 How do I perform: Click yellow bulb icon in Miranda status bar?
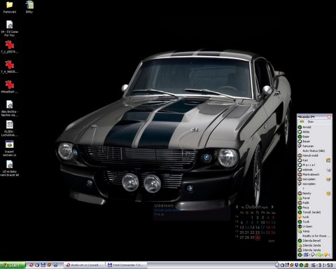(x=326, y=255)
